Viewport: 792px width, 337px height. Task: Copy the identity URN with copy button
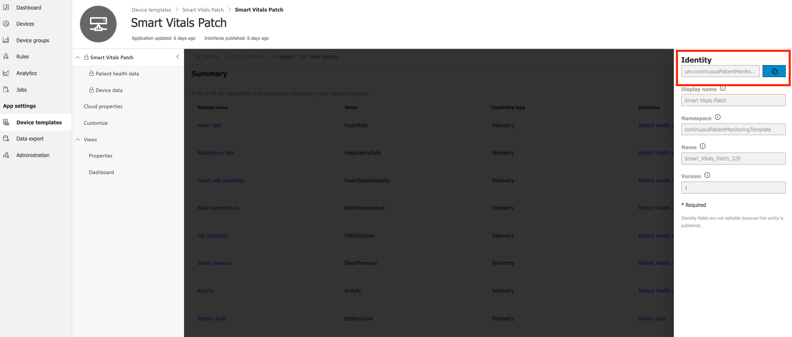point(774,71)
